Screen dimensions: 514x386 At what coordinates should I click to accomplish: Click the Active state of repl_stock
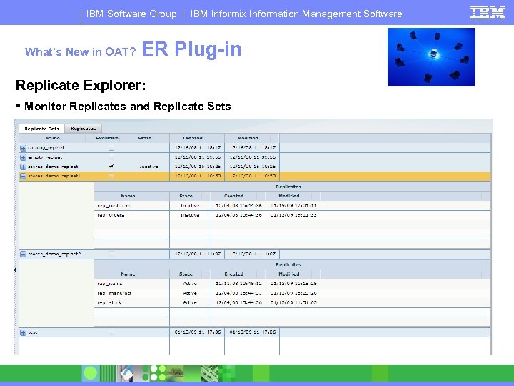190,302
